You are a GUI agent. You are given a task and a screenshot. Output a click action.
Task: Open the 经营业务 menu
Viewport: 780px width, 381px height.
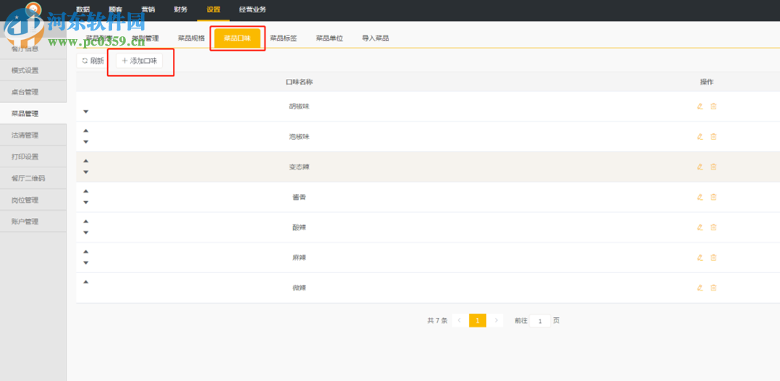253,9
